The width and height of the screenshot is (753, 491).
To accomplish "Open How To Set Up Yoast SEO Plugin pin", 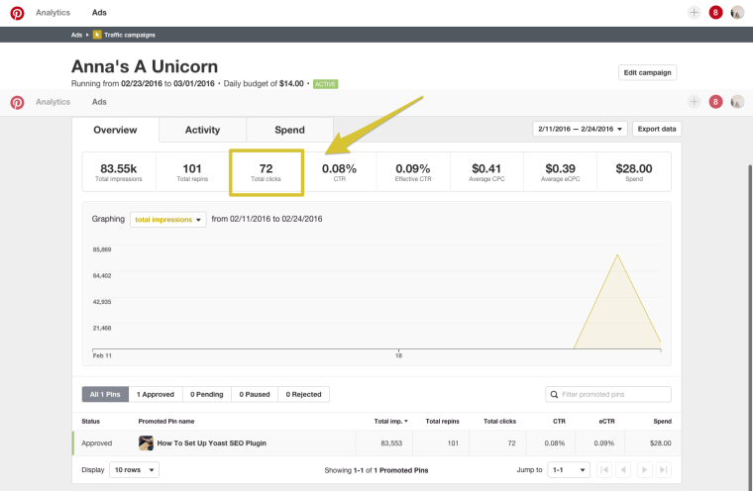I will click(x=211, y=443).
